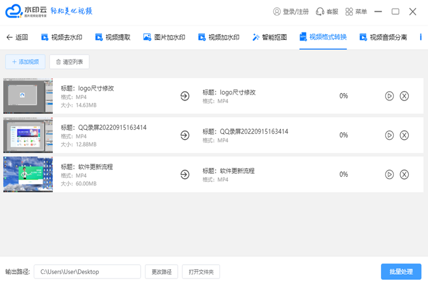
Task: Click the convert arrow icon for logo尺寸修改
Action: 185,96
